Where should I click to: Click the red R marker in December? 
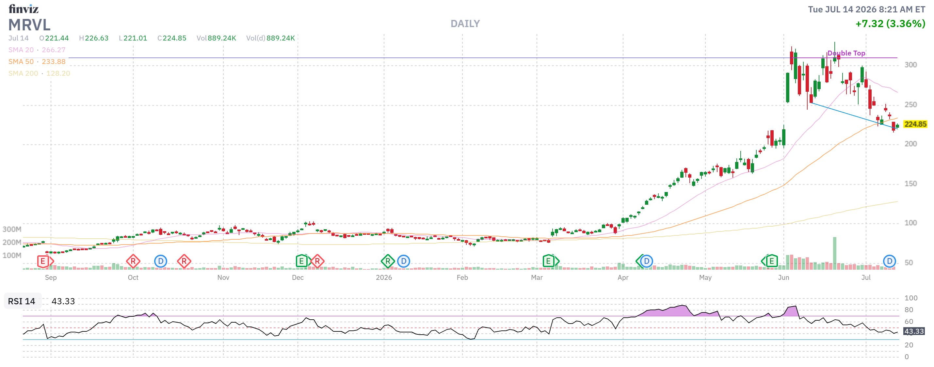318,261
